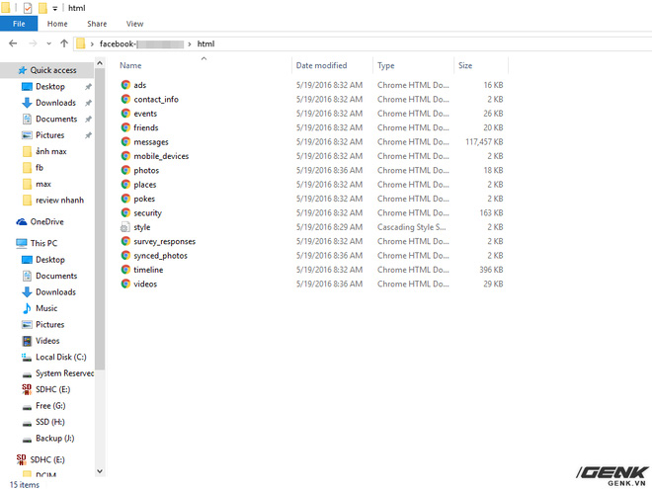Select This PC in navigation pane
This screenshot has height=489, width=652.
pyautogui.click(x=43, y=243)
